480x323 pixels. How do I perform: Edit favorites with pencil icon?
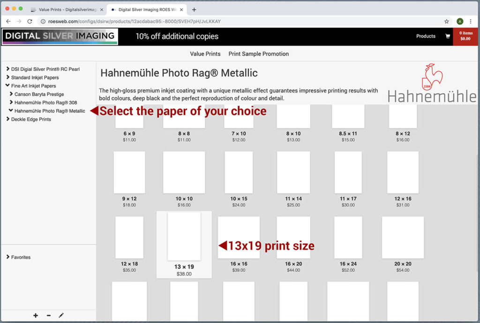click(61, 315)
